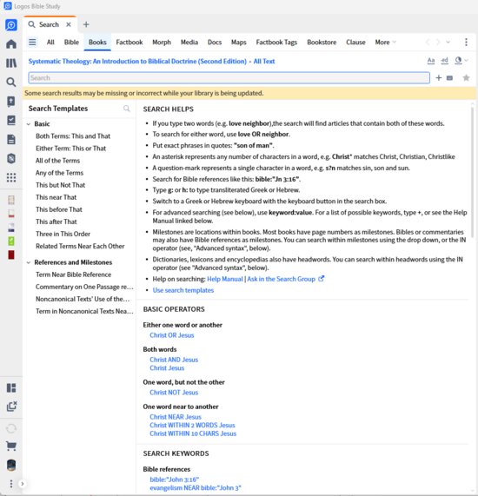Open the history dropdown arrow next to navigation arrows
The width and height of the screenshot is (478, 496).
[448, 42]
